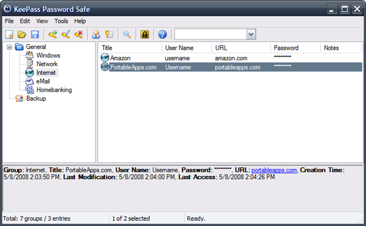Close the KeePass Password Safe window
Screen dimensions: 366x226
coord(357,9)
